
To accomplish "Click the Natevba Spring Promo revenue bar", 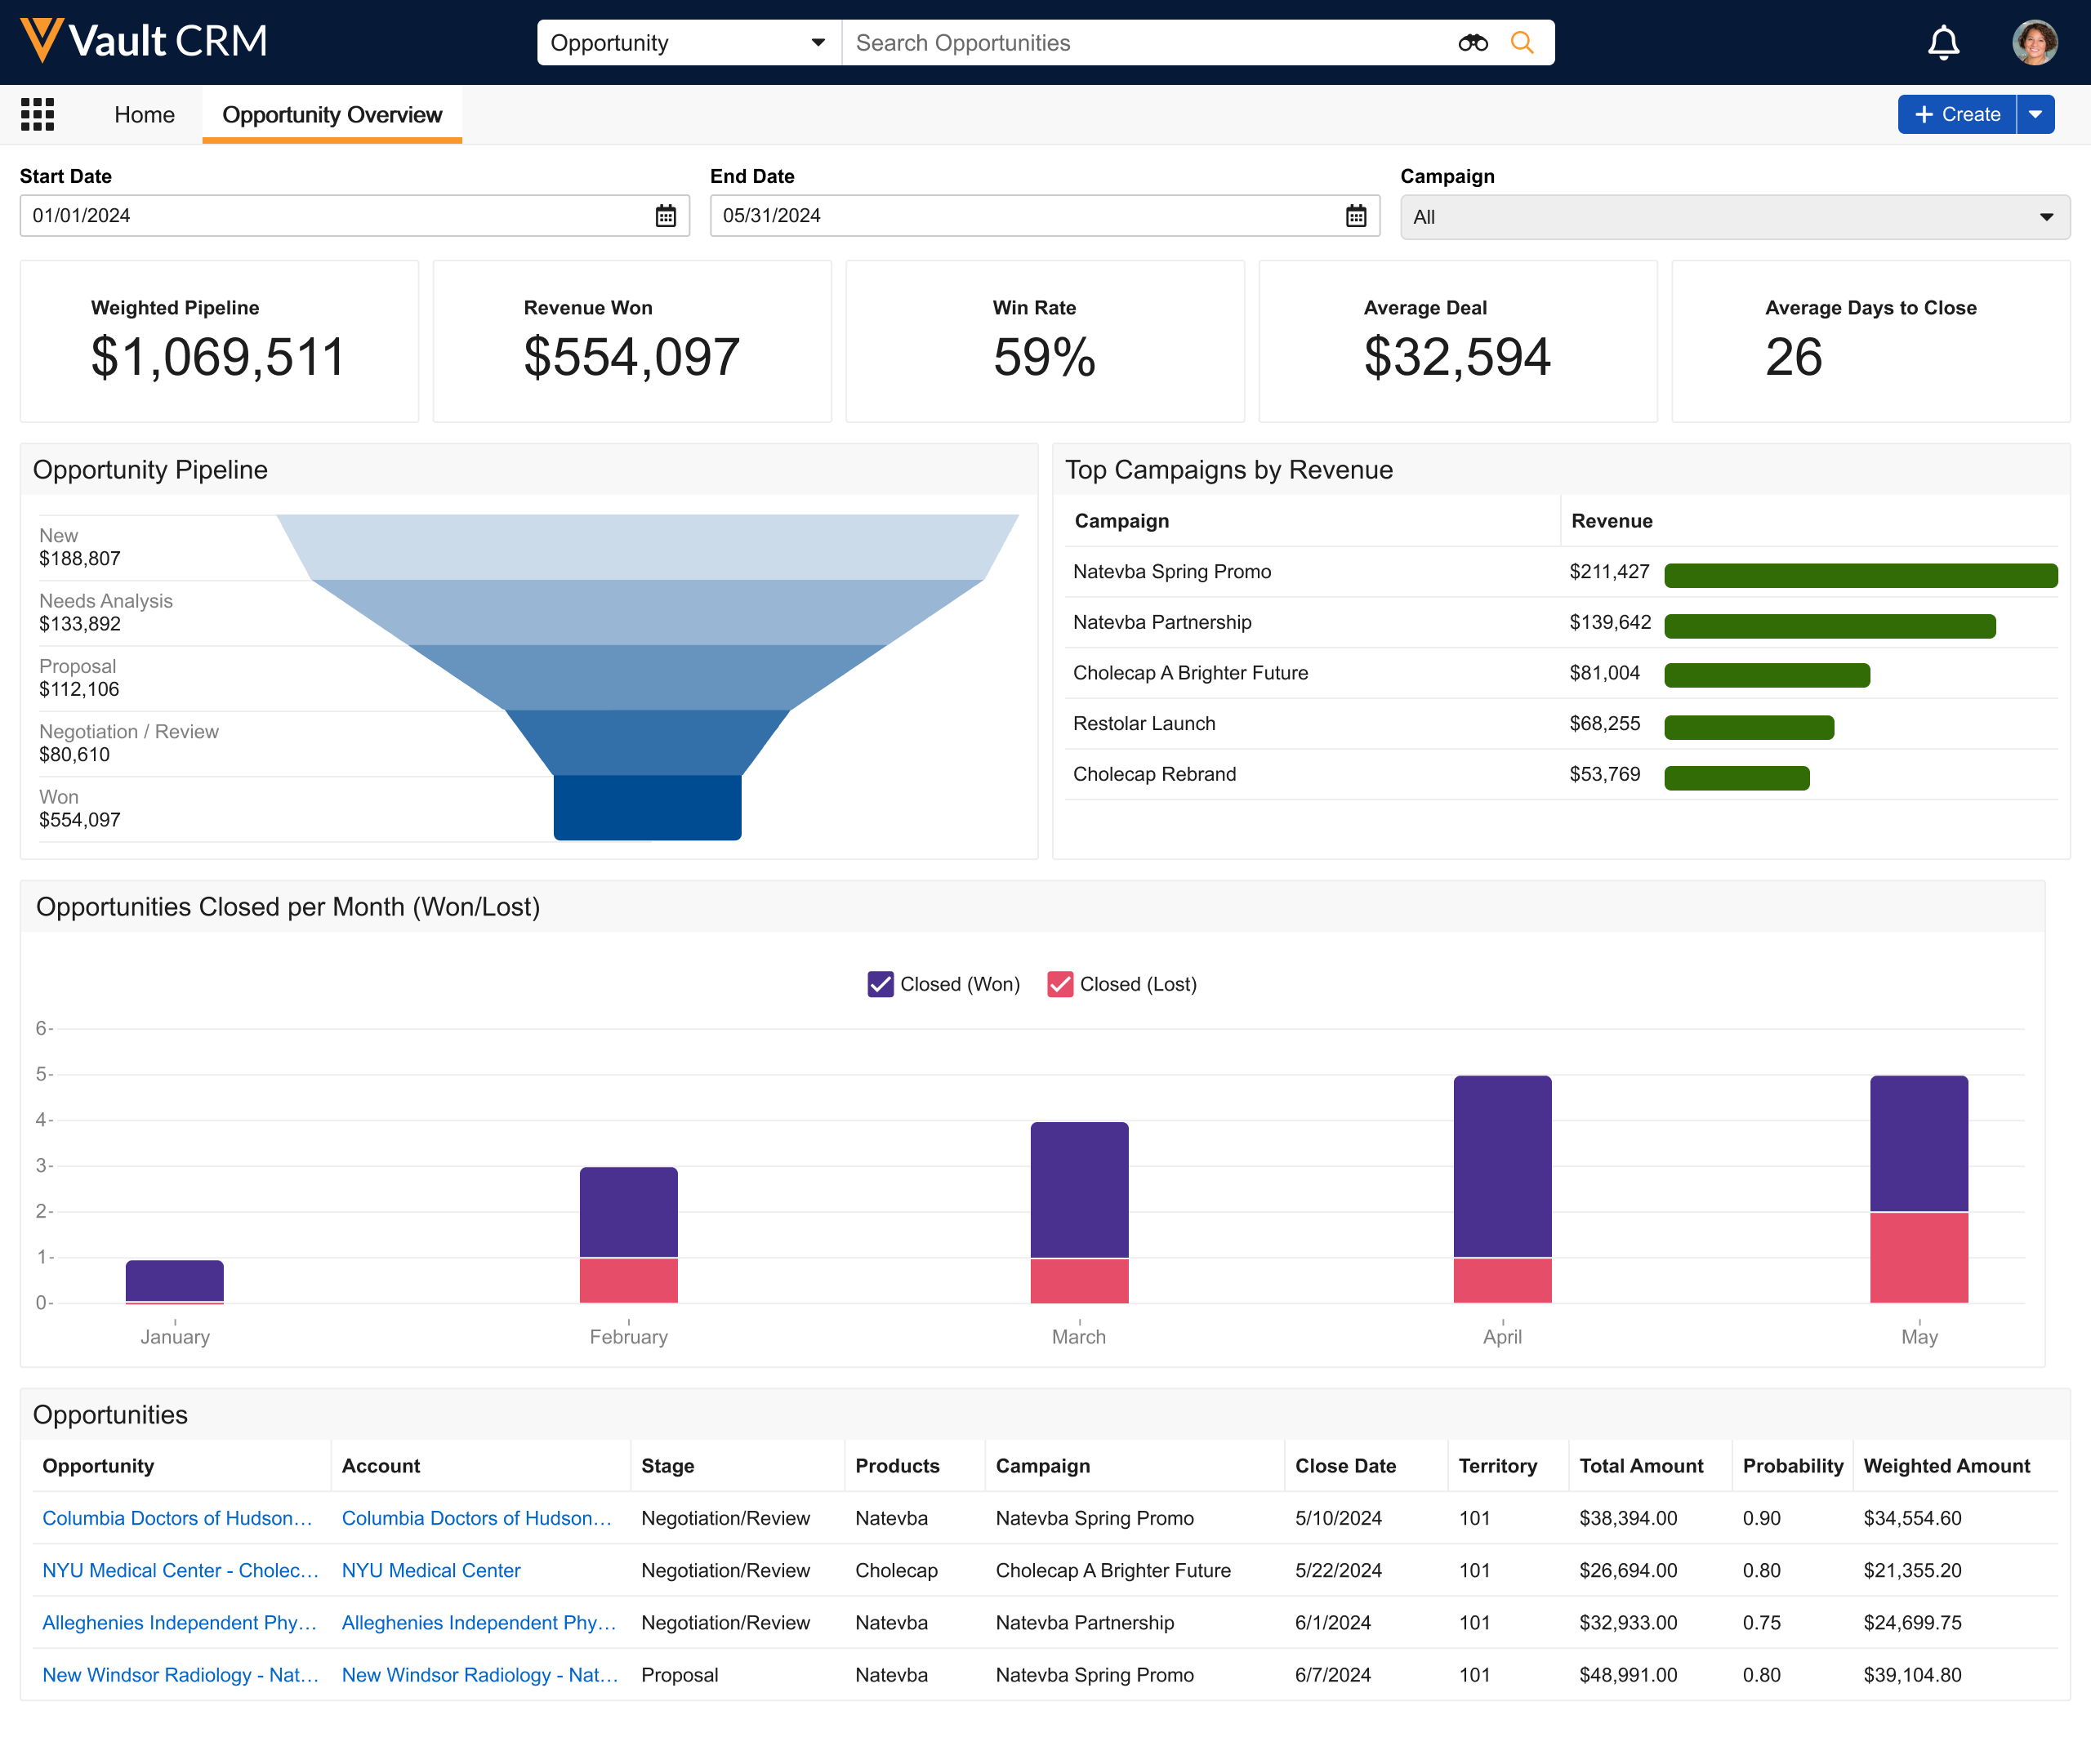I will click(1860, 575).
